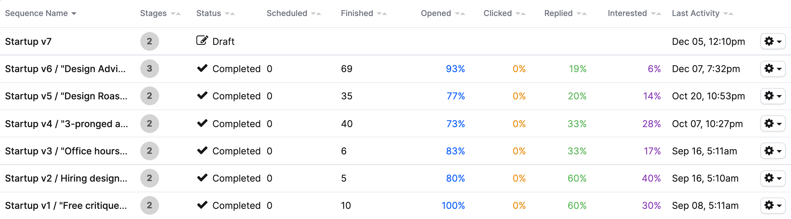Viewport: 791px width, 219px height.
Task: Open the Startup v7 sequence
Action: [28, 42]
